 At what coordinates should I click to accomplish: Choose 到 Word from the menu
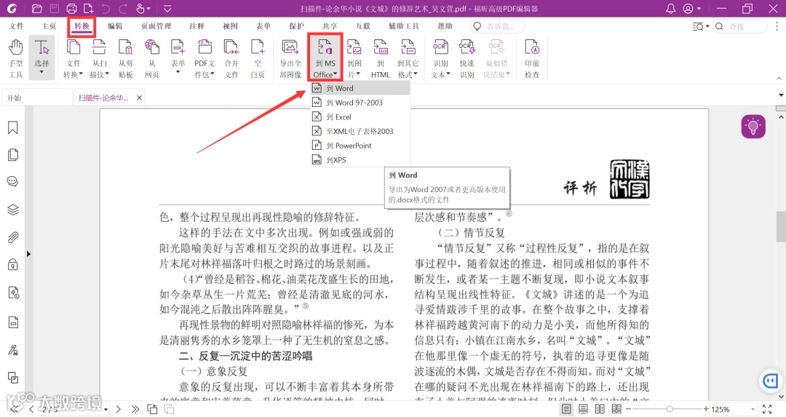pos(360,88)
